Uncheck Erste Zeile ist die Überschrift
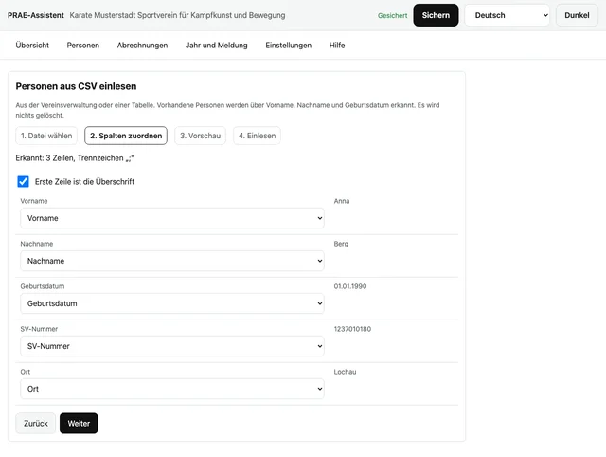606x457 pixels. (23, 181)
